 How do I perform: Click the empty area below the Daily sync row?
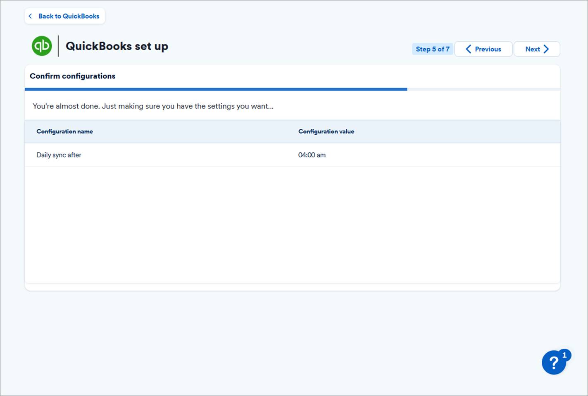(292, 225)
